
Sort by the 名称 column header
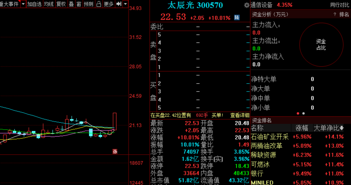(x=257, y=128)
